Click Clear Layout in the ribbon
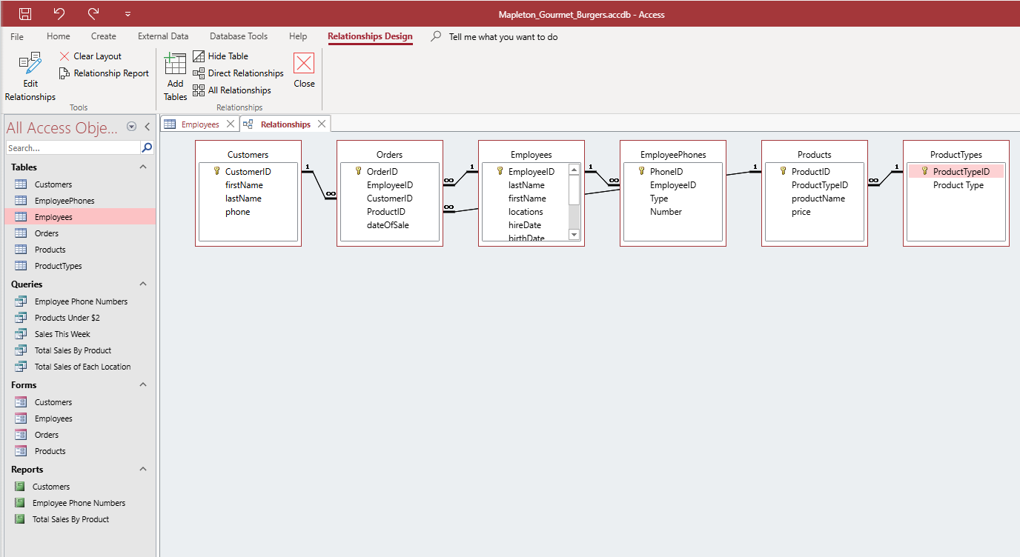1020x557 pixels. pos(90,56)
